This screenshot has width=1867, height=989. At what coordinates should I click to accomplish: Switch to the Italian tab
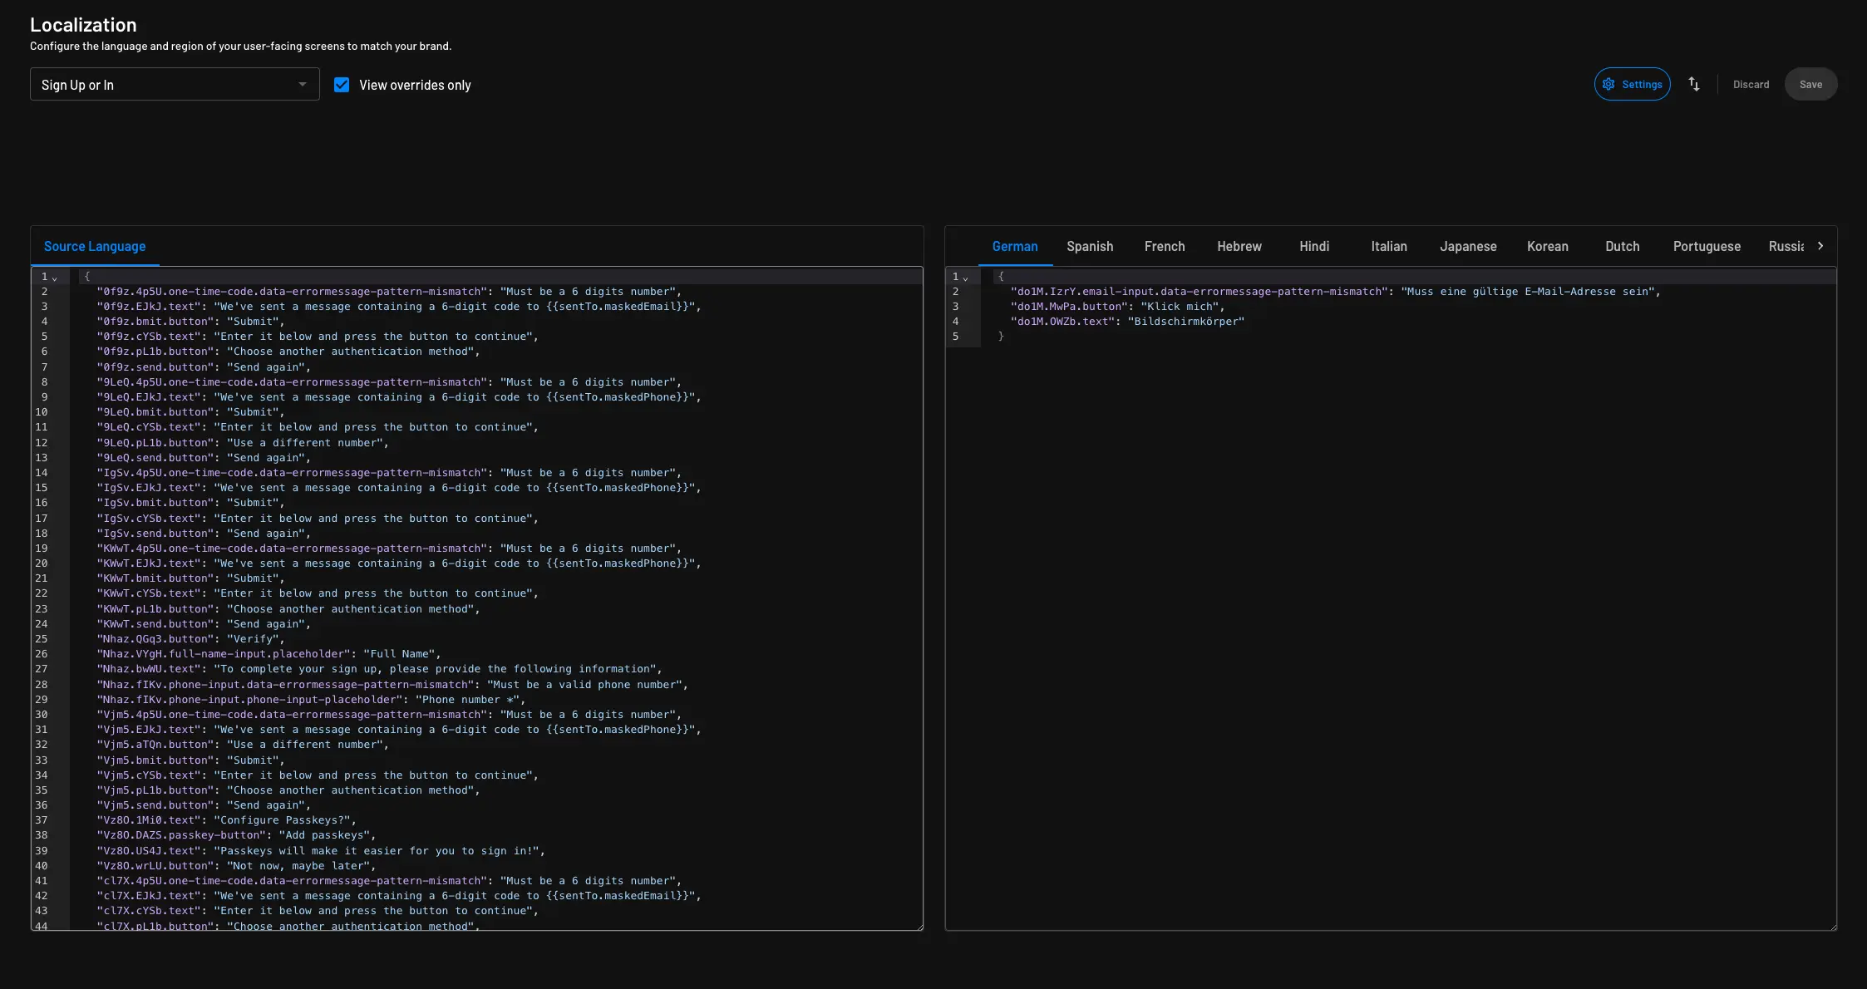pos(1389,246)
